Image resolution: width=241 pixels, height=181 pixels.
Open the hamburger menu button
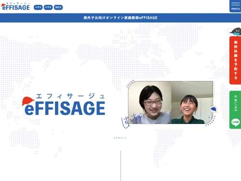235,6
